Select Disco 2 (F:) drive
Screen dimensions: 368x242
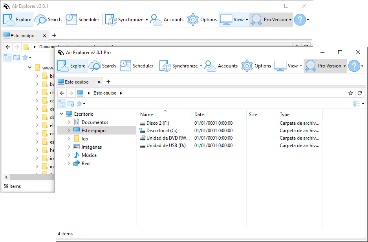tap(158, 123)
